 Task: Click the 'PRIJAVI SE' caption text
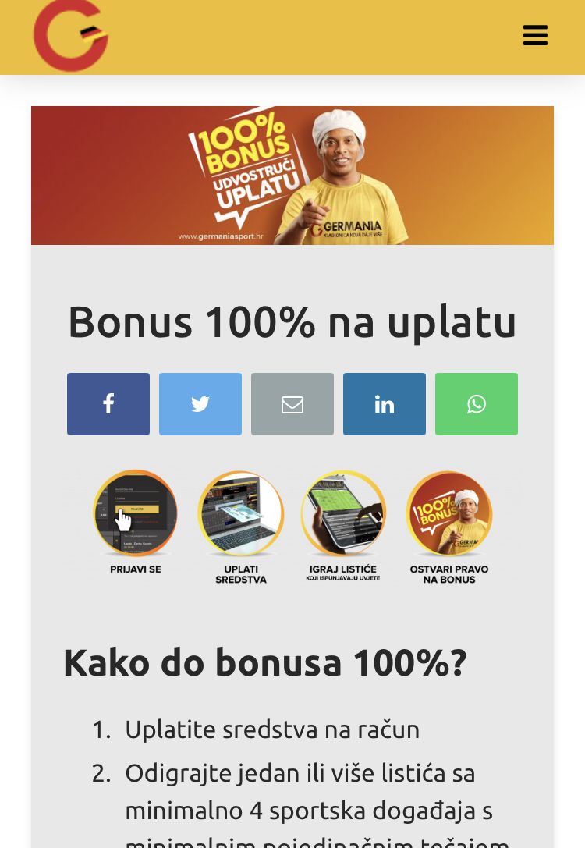click(136, 569)
